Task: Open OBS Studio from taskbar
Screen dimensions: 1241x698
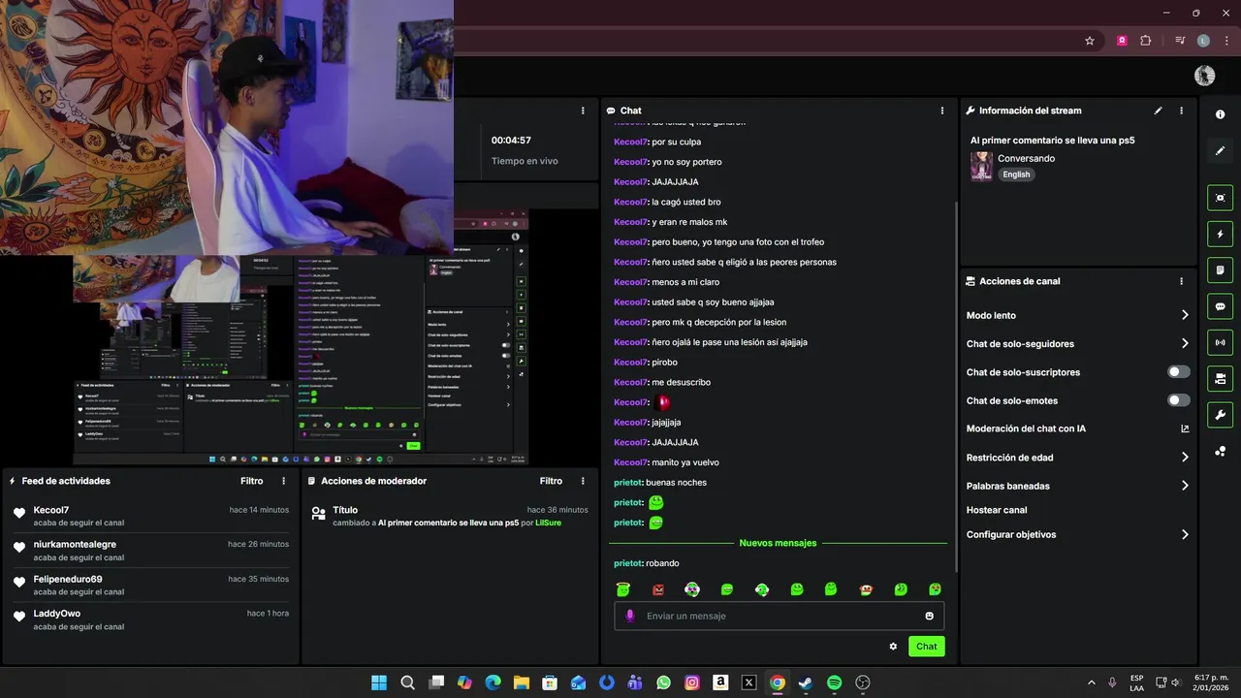Action: (863, 682)
